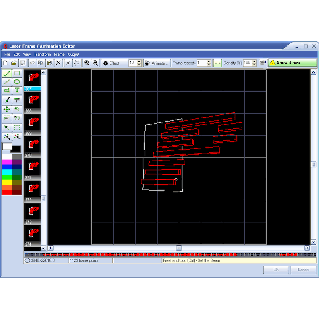Viewport: 319px width, 319px height.
Task: Copy the current frame
Action: (x=41, y=63)
